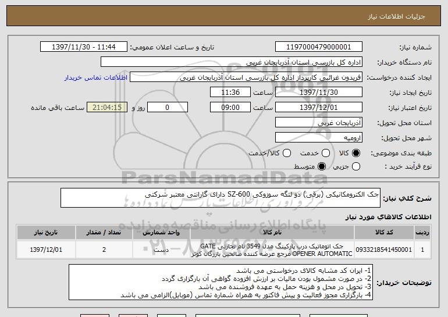Click 'تعداد / مقدار' column header

click(104, 233)
